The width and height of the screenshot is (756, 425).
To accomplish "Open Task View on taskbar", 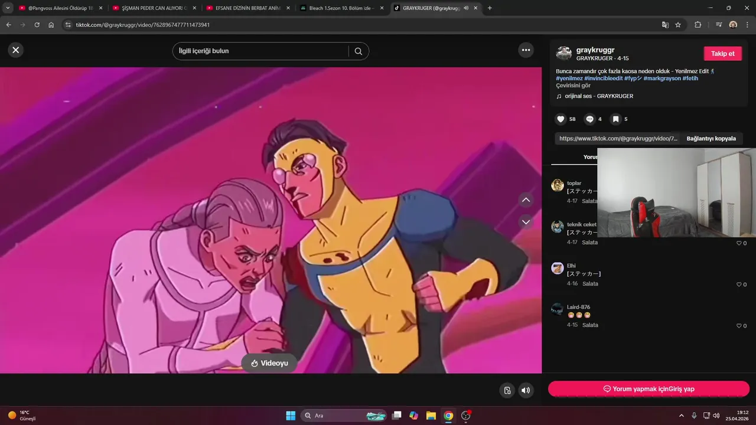I will [x=397, y=416].
